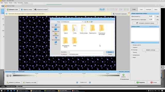Open the Слайд menu
The width and height of the screenshot is (165, 92).
15,3
